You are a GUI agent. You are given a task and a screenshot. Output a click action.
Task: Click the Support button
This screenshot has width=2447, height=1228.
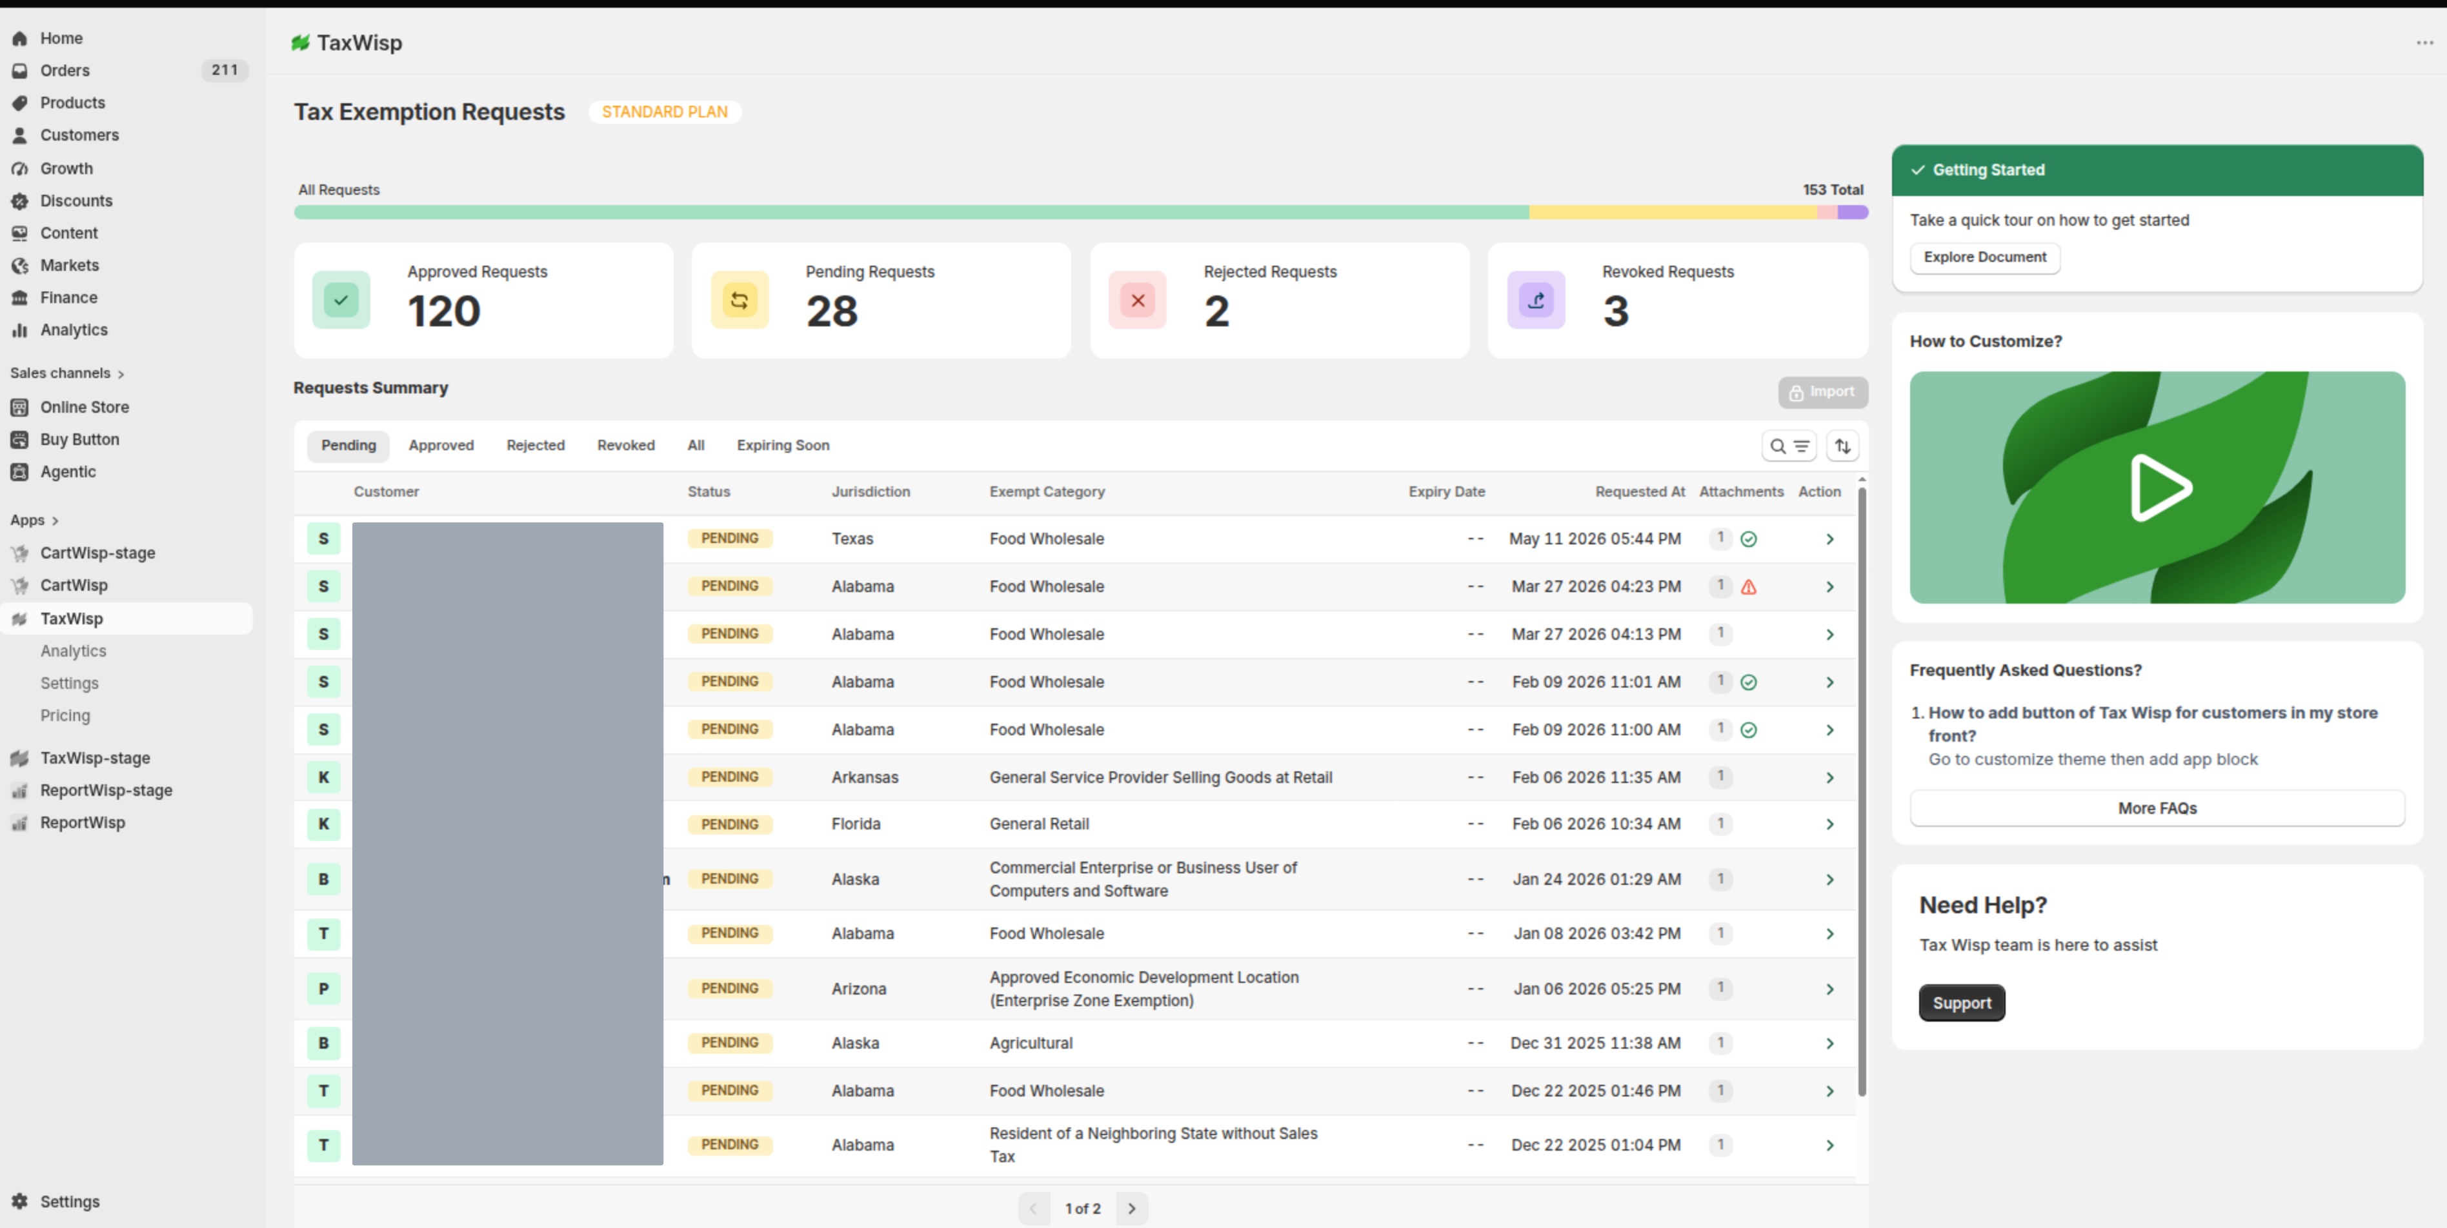click(x=1962, y=1003)
